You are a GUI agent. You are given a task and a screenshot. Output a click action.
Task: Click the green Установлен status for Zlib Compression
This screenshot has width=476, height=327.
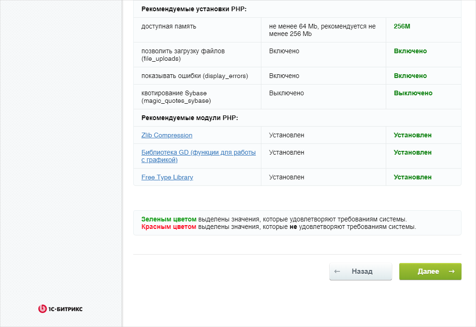(412, 135)
